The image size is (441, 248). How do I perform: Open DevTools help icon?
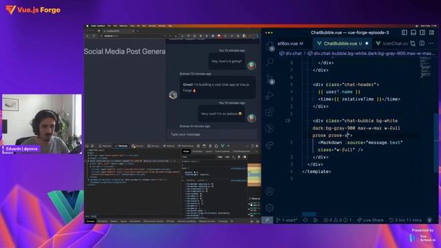252,146
